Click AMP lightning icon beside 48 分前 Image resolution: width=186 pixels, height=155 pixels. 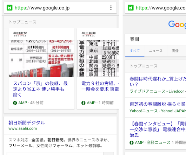[15, 103]
